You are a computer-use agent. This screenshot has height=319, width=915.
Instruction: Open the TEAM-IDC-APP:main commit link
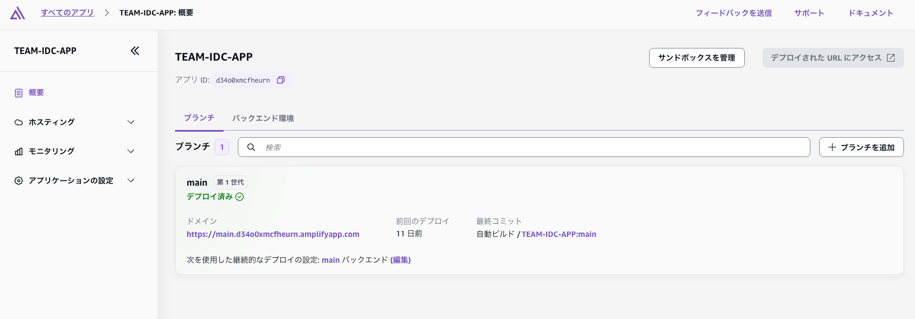pyautogui.click(x=559, y=234)
